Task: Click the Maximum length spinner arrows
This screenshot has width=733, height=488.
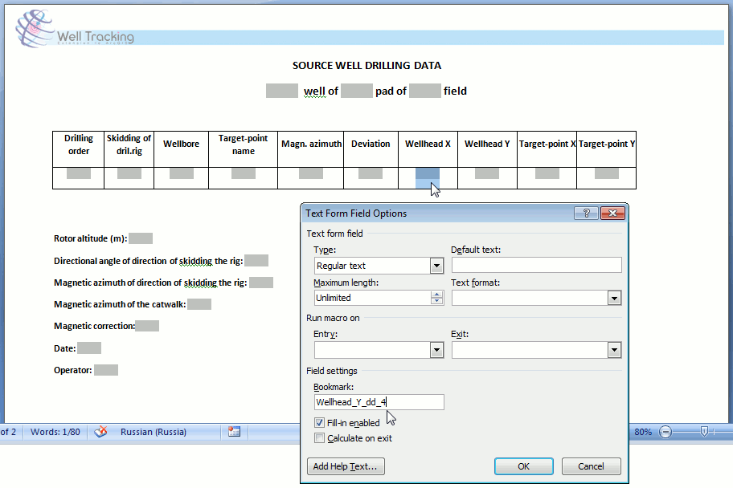Action: click(436, 298)
